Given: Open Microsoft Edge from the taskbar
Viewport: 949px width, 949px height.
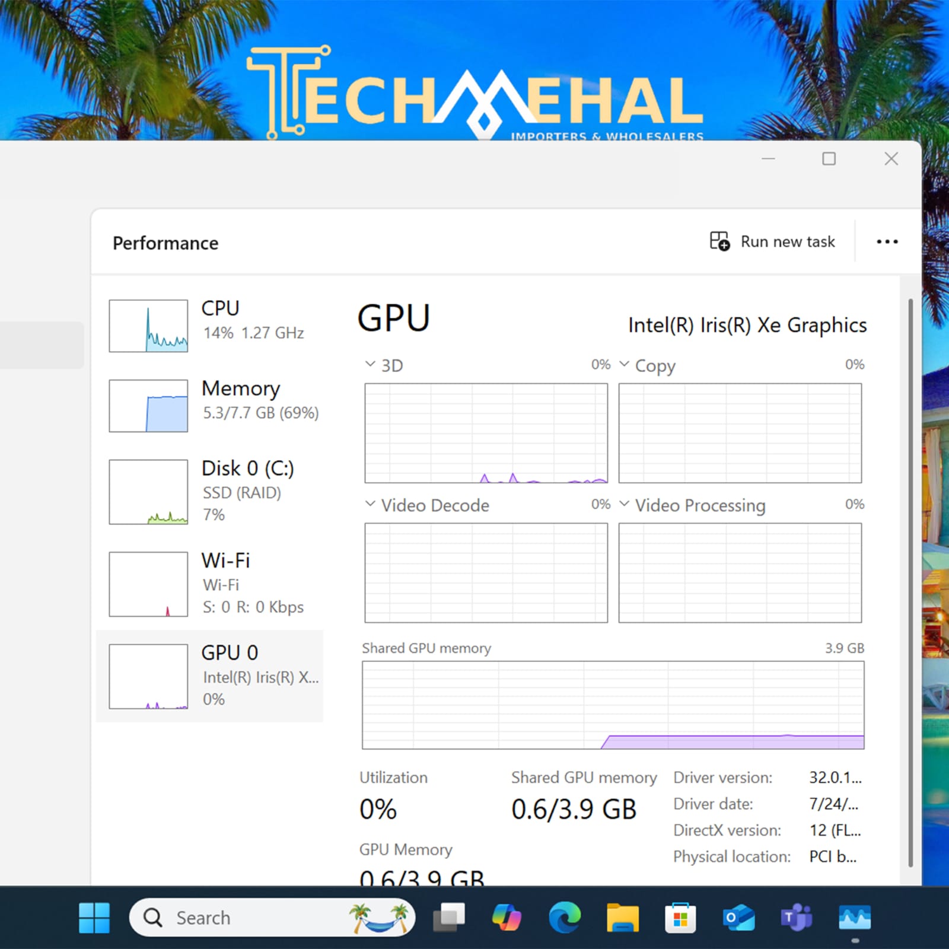Looking at the screenshot, I should pos(565,918).
